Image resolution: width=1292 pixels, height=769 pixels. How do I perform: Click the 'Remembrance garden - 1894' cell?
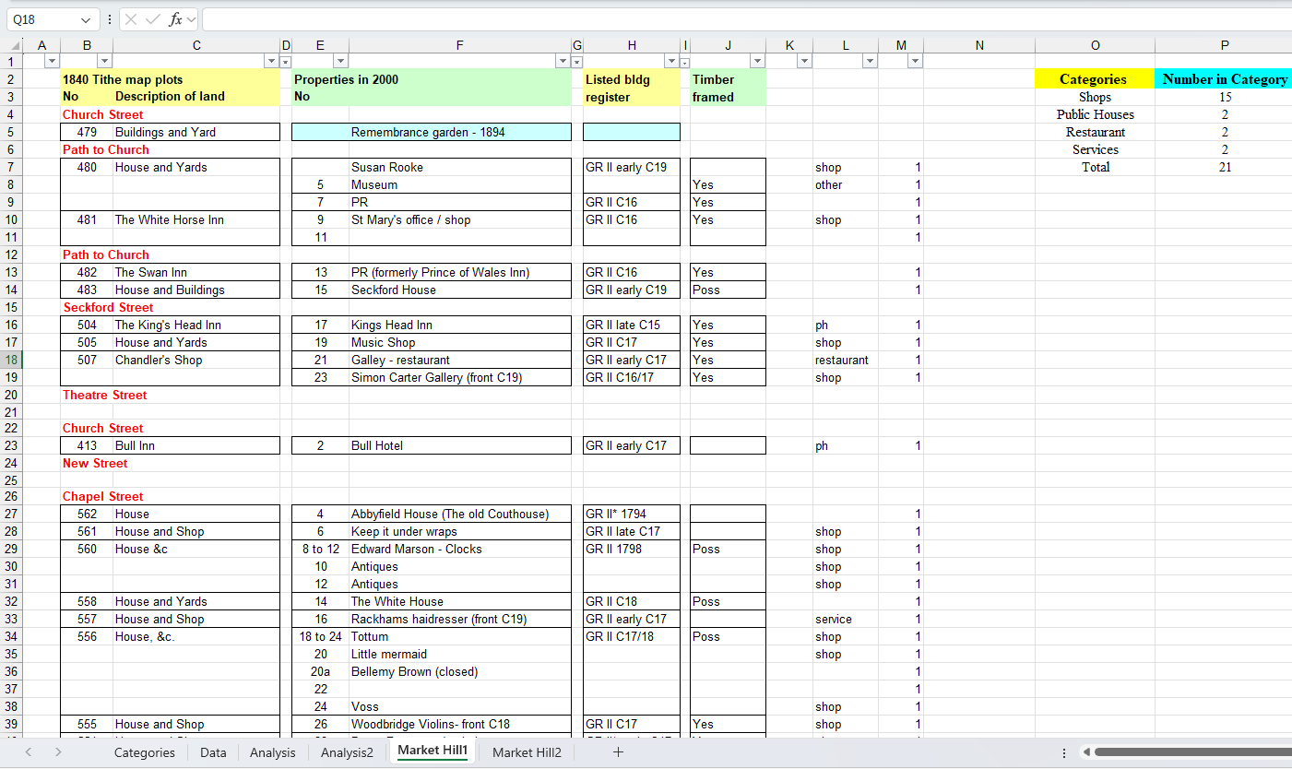click(459, 132)
